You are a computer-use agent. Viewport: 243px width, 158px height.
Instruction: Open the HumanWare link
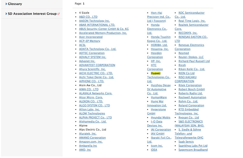(159, 97)
